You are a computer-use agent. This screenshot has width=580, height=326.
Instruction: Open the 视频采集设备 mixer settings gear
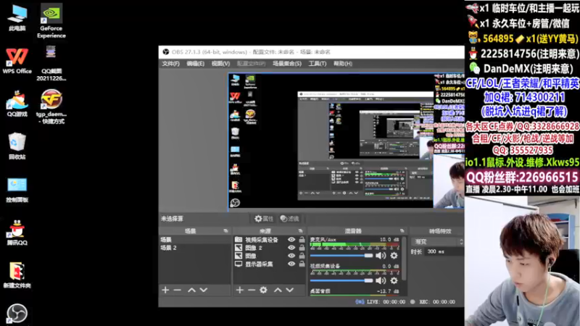click(x=394, y=280)
